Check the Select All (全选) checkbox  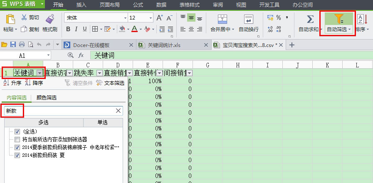17,131
